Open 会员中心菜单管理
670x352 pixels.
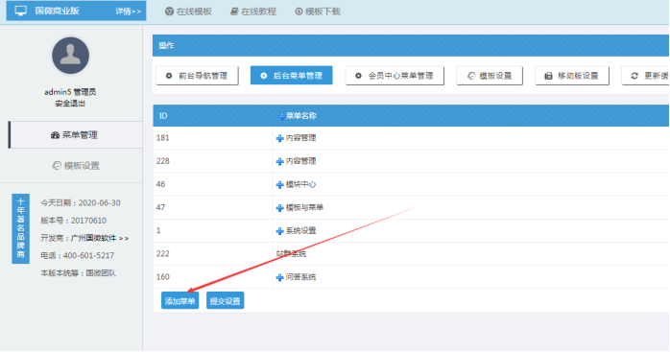(x=395, y=76)
